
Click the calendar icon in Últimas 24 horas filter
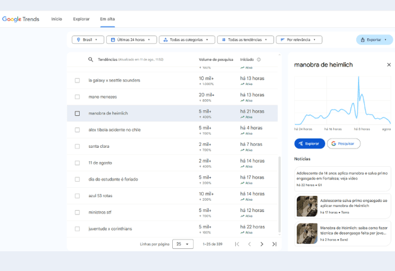(113, 39)
